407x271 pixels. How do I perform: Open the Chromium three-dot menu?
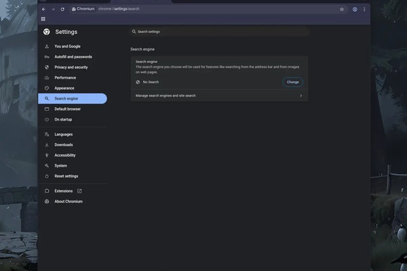tap(364, 9)
